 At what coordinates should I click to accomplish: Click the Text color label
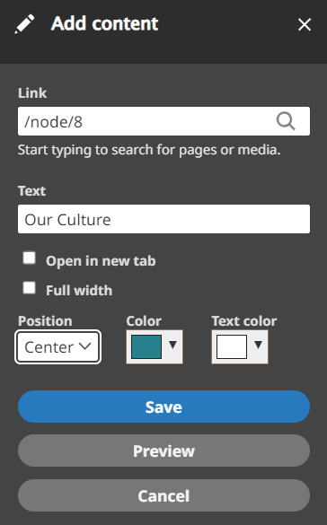click(x=244, y=321)
